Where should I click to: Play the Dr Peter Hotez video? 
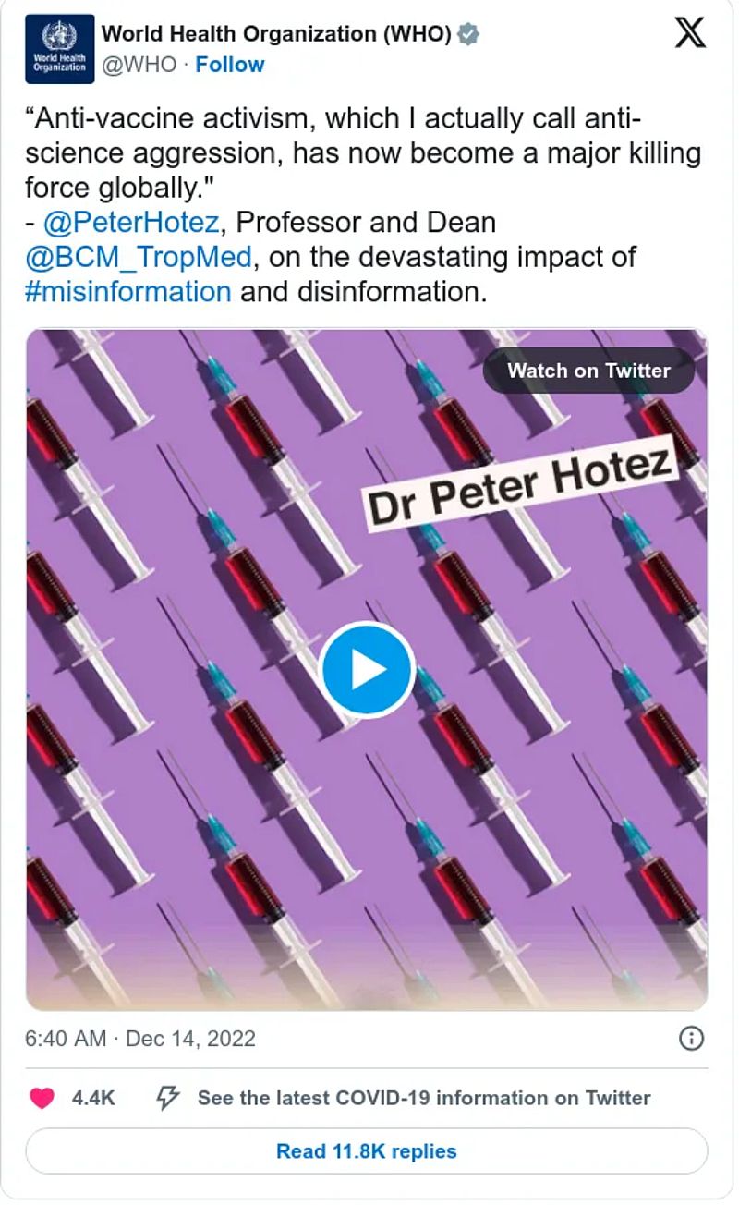[367, 669]
